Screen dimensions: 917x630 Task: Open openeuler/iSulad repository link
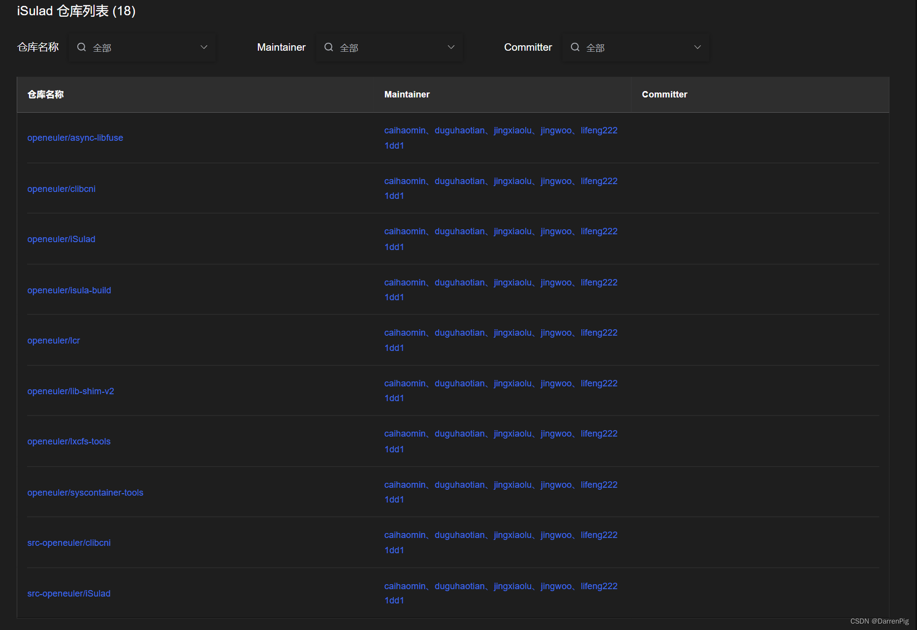[62, 239]
